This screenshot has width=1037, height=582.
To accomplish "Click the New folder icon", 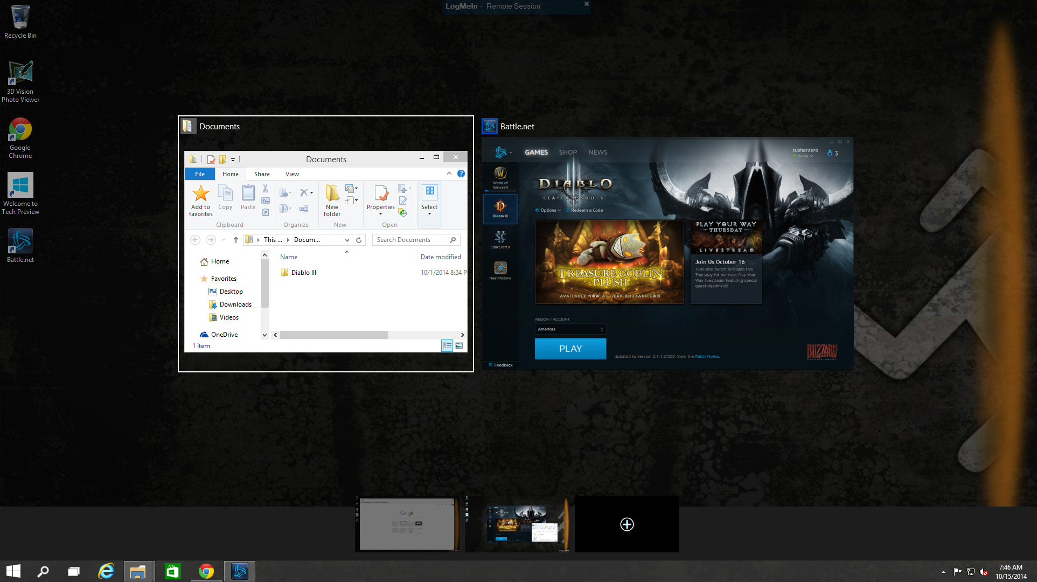I will pos(332,193).
